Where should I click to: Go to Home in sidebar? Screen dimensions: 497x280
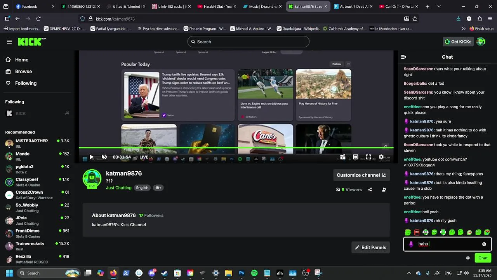pyautogui.click(x=22, y=60)
